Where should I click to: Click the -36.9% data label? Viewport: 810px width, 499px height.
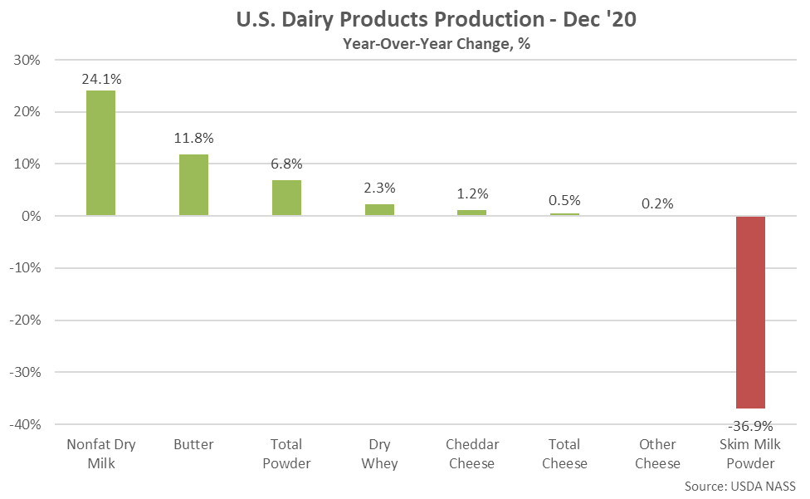(x=750, y=426)
